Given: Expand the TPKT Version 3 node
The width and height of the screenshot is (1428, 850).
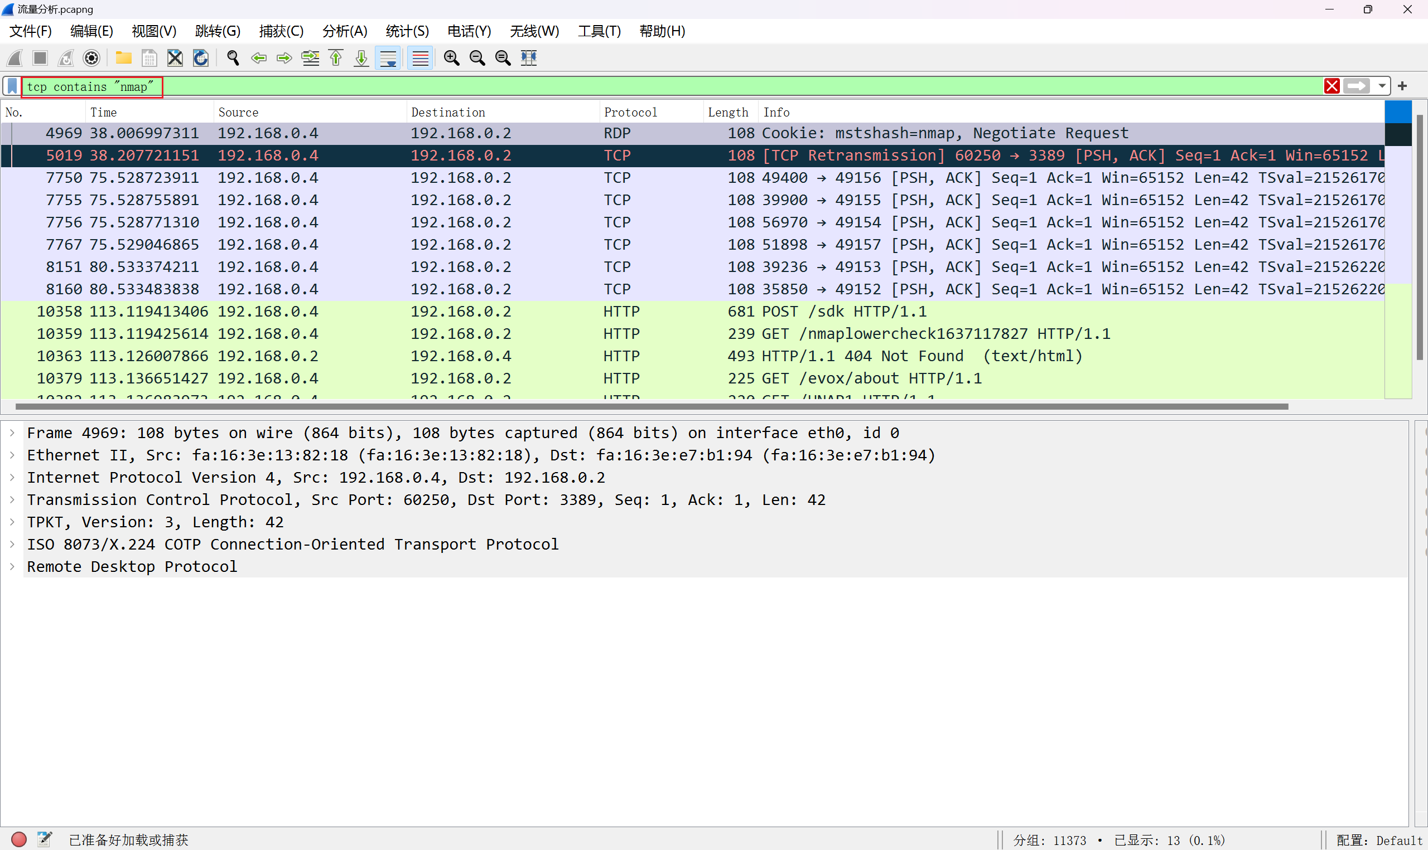Looking at the screenshot, I should pyautogui.click(x=12, y=522).
